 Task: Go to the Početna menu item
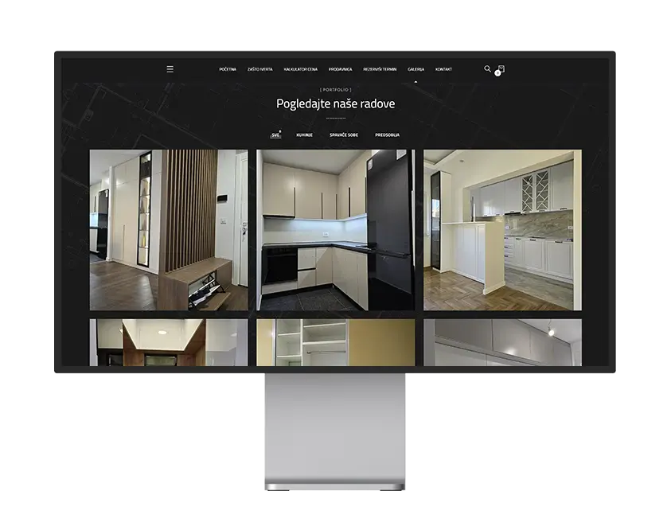point(228,69)
